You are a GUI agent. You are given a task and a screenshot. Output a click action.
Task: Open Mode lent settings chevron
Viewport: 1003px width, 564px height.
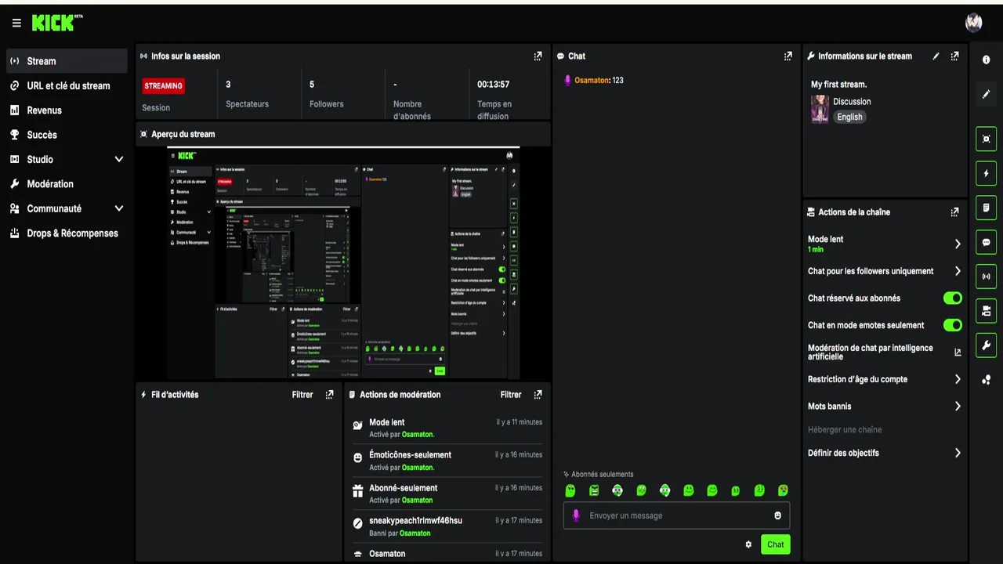[x=958, y=244]
